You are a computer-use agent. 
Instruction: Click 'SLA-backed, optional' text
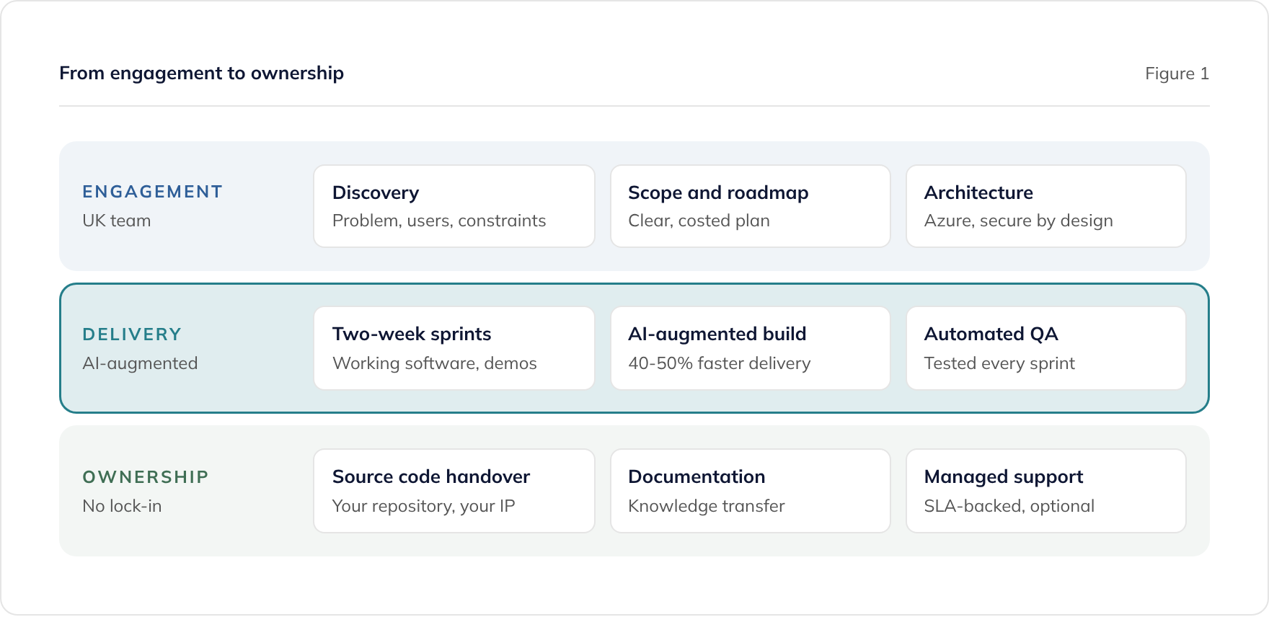[x=1009, y=506]
